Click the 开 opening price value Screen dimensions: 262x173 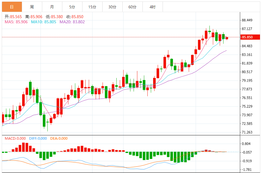[x=16, y=17]
